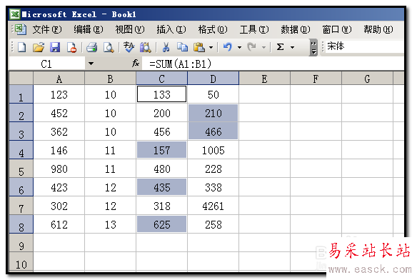The image size is (412, 280).
Task: Click the Insert Function fx icon
Action: pyautogui.click(x=136, y=64)
